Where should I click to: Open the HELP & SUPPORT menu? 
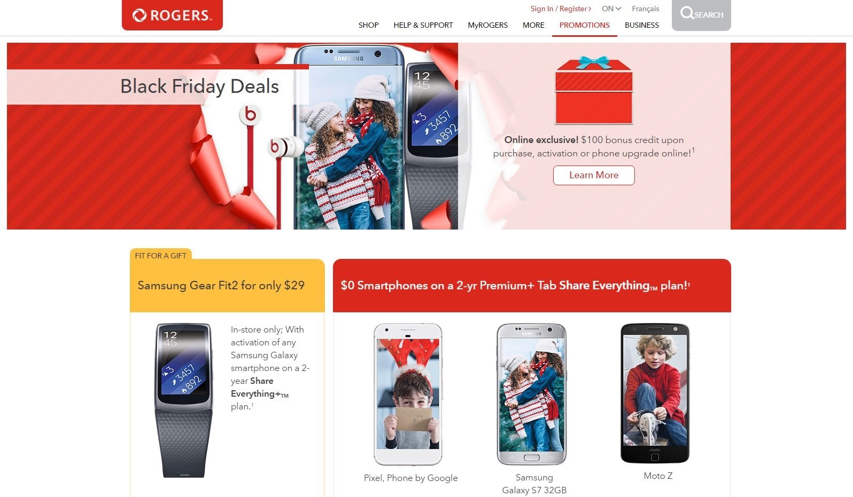(x=423, y=25)
